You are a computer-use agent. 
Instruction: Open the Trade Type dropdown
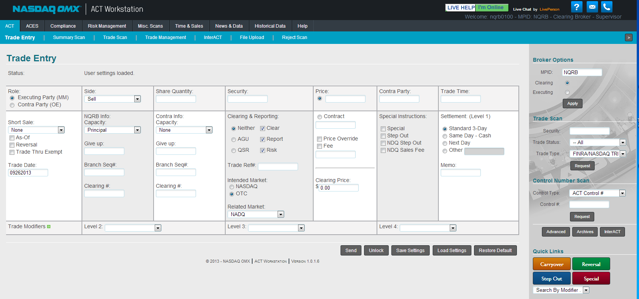[x=598, y=154]
